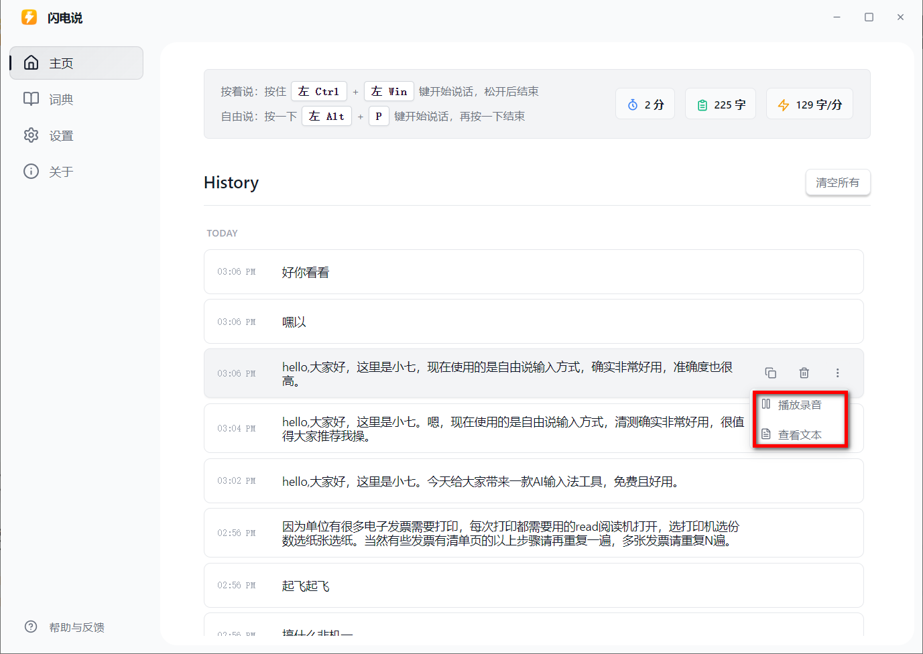923x654 pixels.
Task: Select 播放录音 from the context menu
Action: [799, 404]
